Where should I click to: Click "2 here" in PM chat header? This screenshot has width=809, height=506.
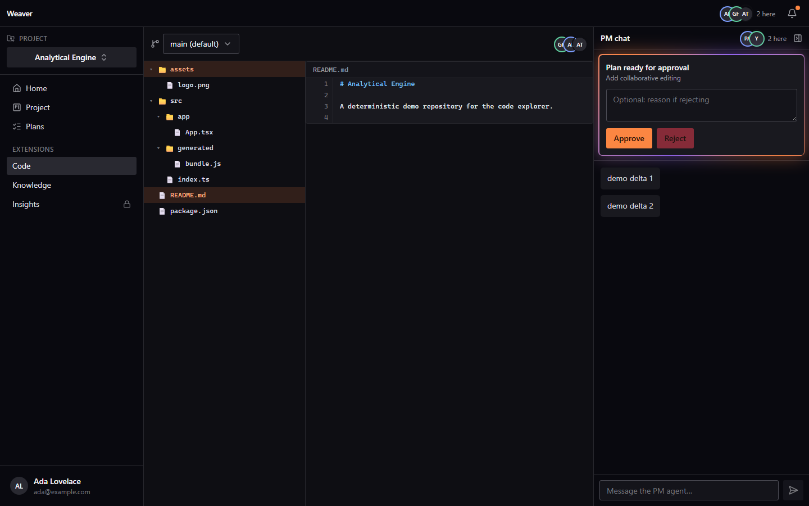click(x=777, y=39)
